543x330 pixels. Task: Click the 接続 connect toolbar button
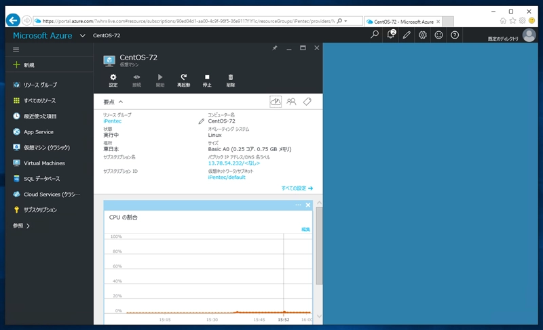coord(137,80)
